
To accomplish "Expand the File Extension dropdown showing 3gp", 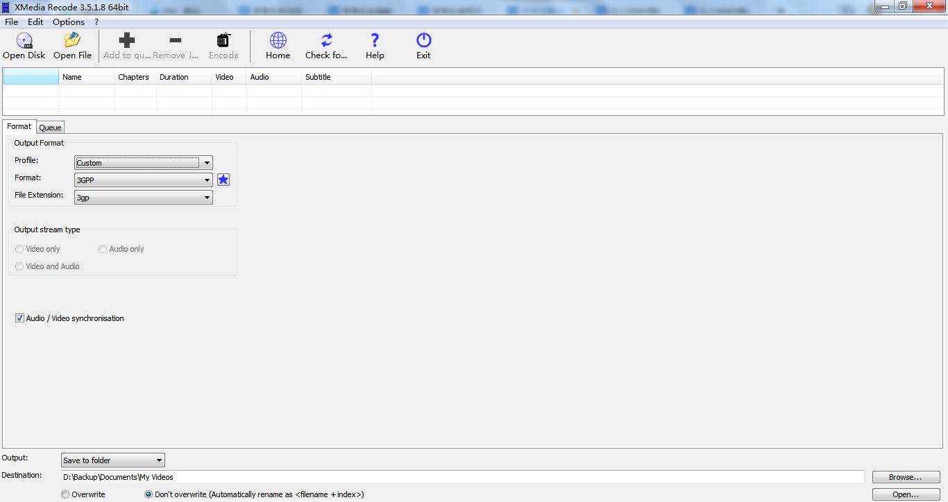I will click(144, 197).
